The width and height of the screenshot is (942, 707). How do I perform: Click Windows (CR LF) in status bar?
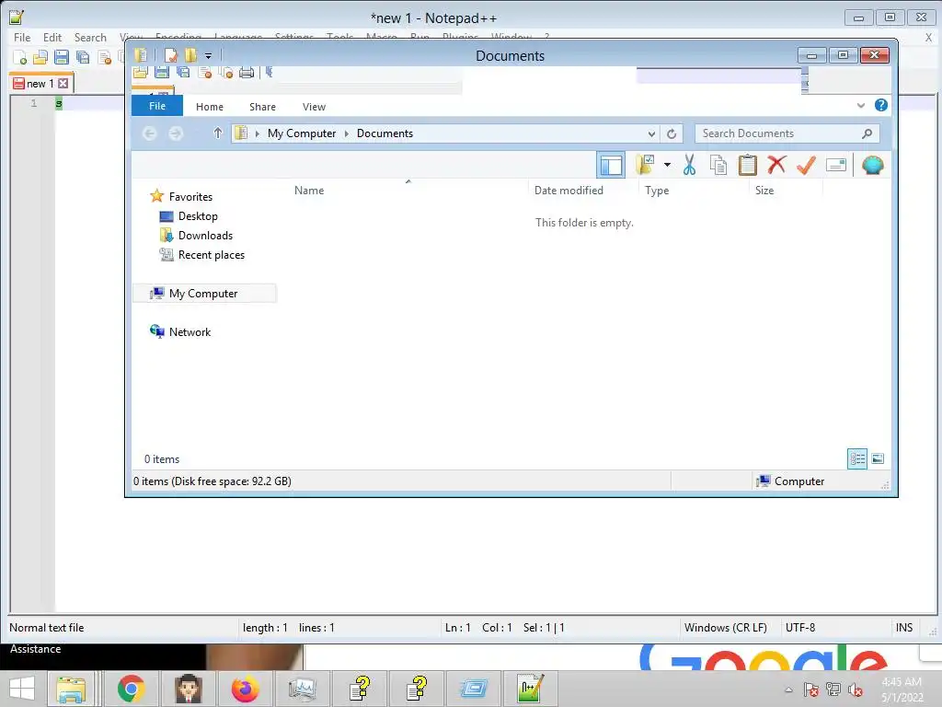[725, 628]
